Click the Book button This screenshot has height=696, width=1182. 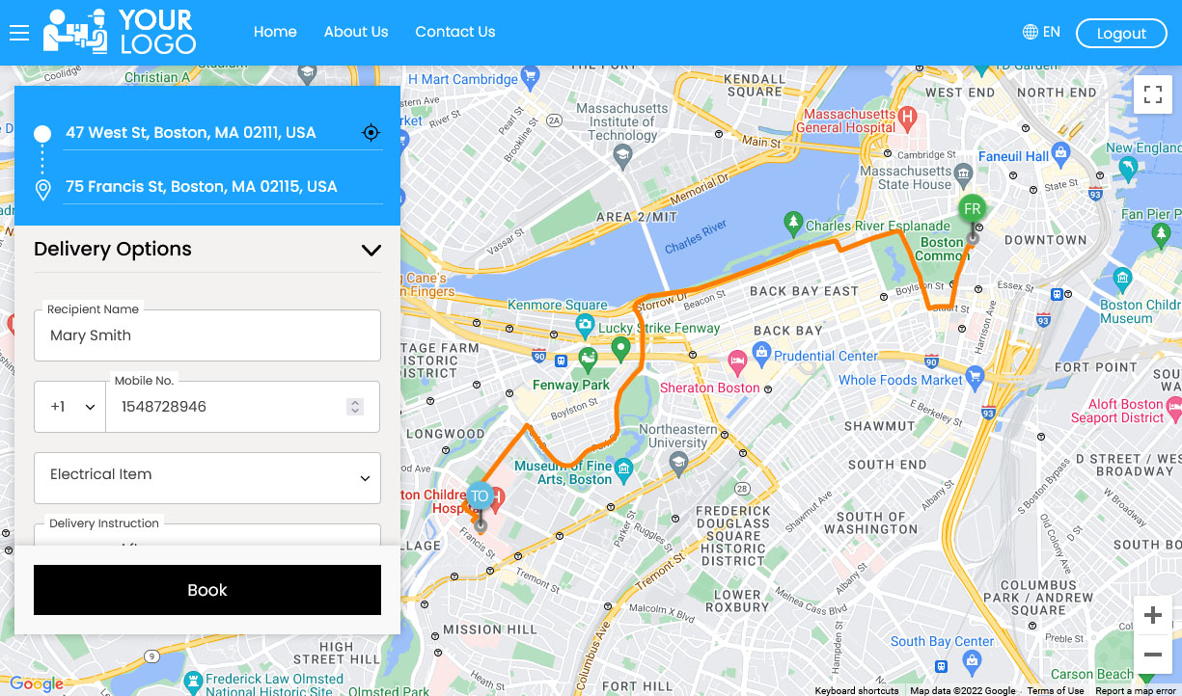click(x=207, y=590)
